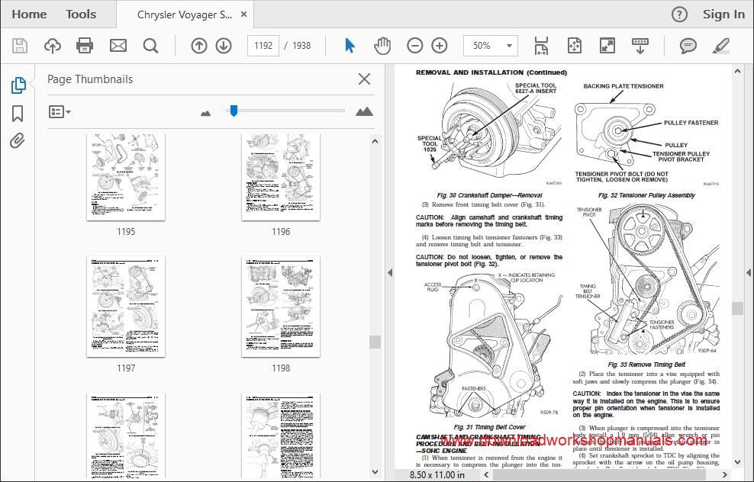
Task: Click the REMOVAL AND INSTALLATION heading
Action: 491,72
